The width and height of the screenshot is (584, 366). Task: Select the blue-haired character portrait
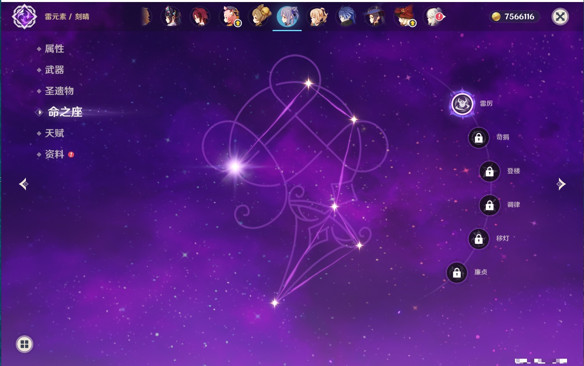click(x=346, y=17)
